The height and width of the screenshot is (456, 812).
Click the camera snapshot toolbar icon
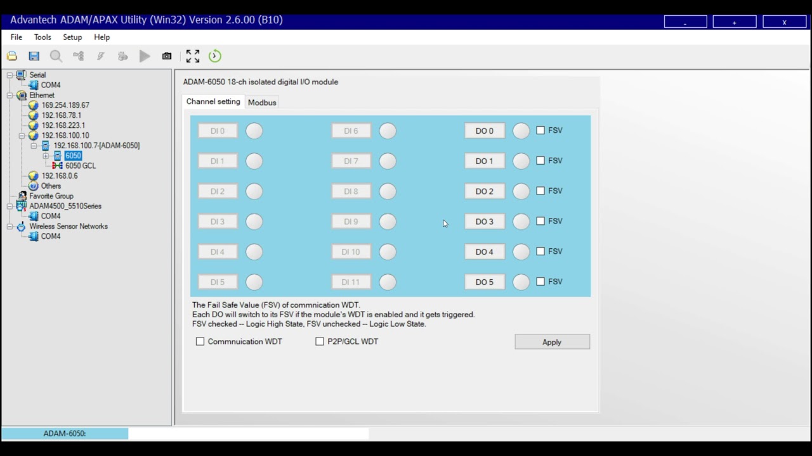coord(167,56)
